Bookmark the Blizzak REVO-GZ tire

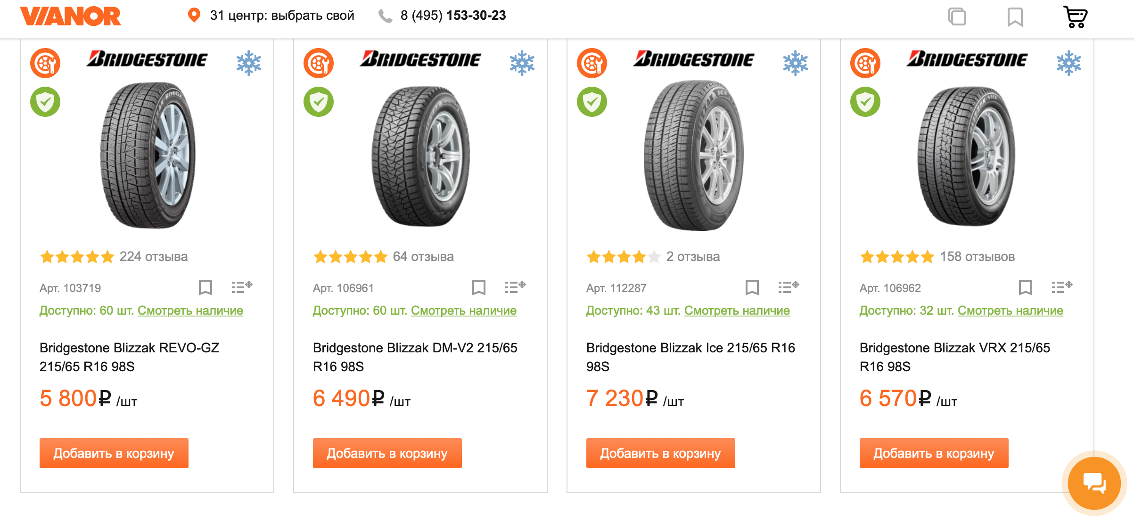click(205, 287)
